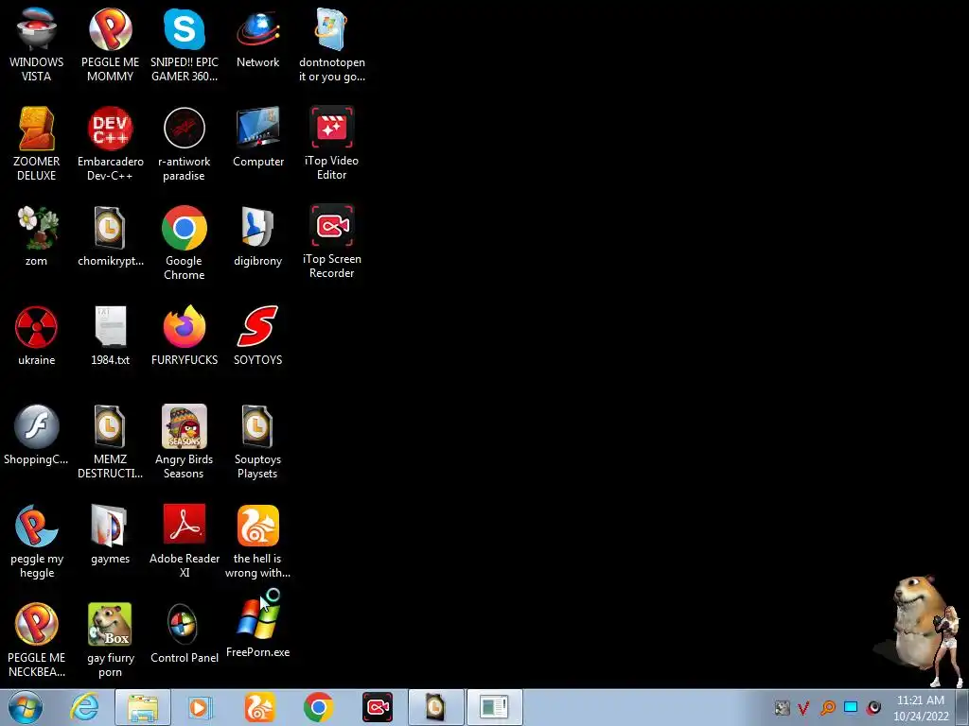Open the SOYTOYS desktop shortcut

click(x=257, y=336)
